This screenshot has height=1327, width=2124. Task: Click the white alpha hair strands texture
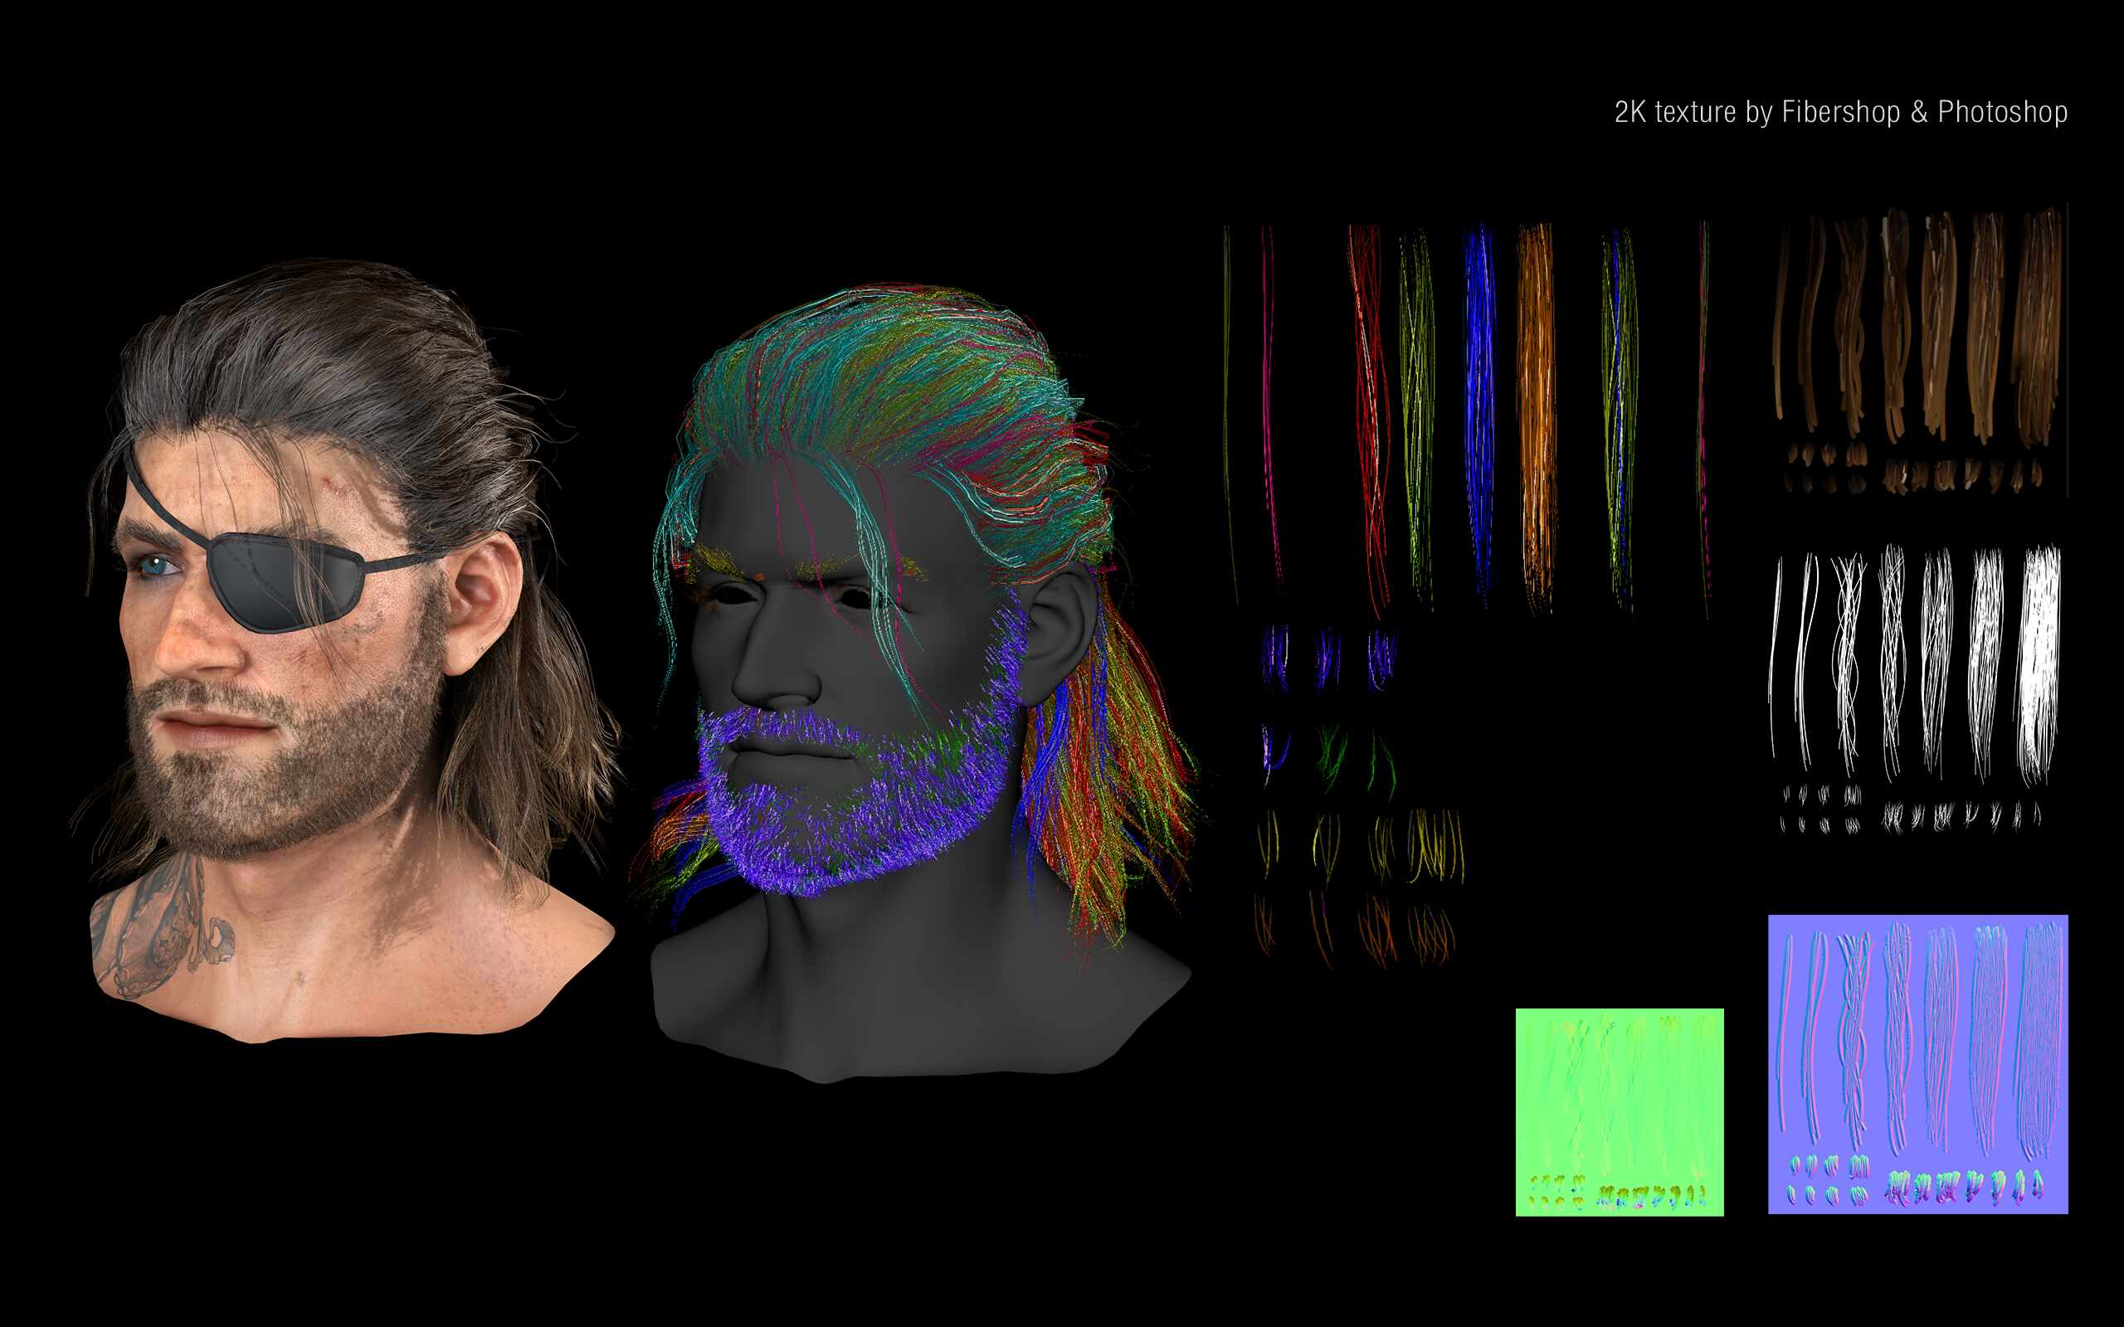(x=1916, y=689)
